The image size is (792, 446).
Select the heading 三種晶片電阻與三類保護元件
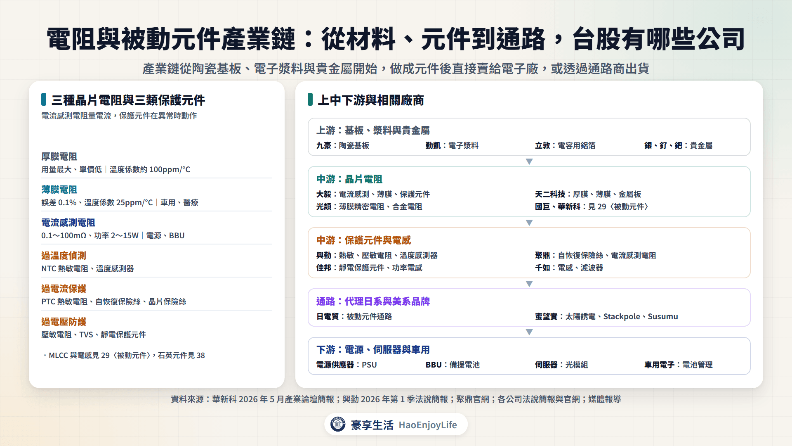click(x=128, y=100)
